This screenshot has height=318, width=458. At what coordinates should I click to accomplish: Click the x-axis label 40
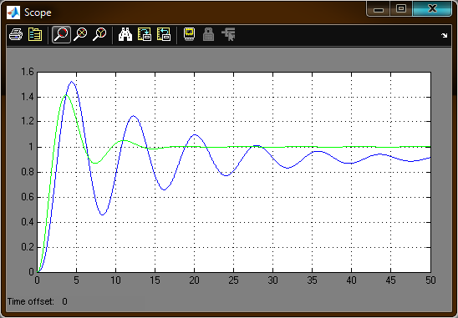click(x=351, y=280)
